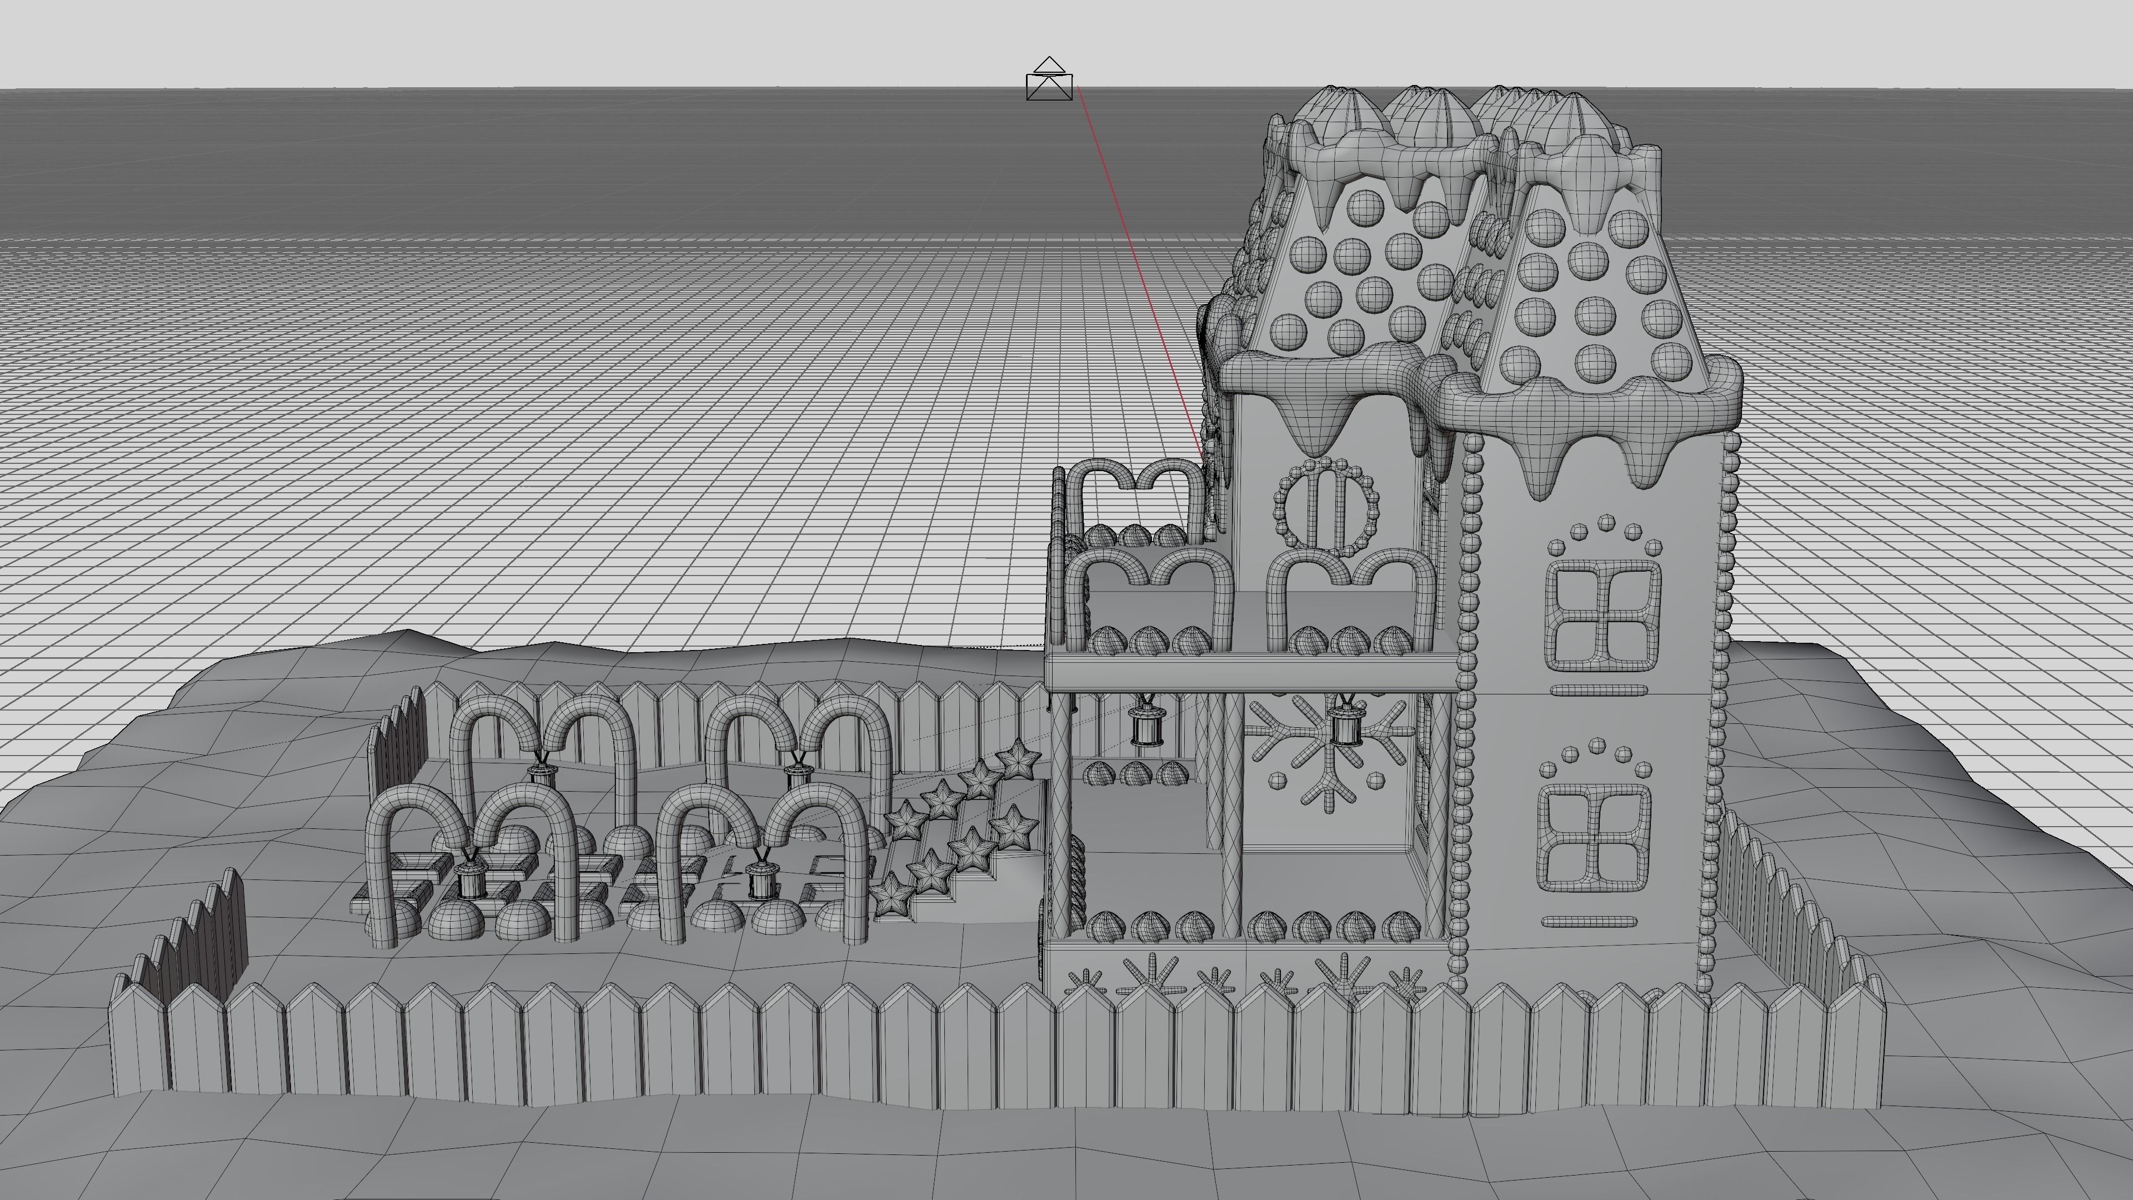Select the balcony floor beam
This screenshot has height=1200, width=2133.
pyautogui.click(x=1251, y=672)
